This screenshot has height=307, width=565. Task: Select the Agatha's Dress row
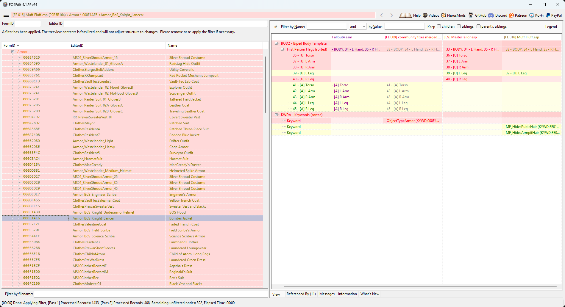coord(132,266)
